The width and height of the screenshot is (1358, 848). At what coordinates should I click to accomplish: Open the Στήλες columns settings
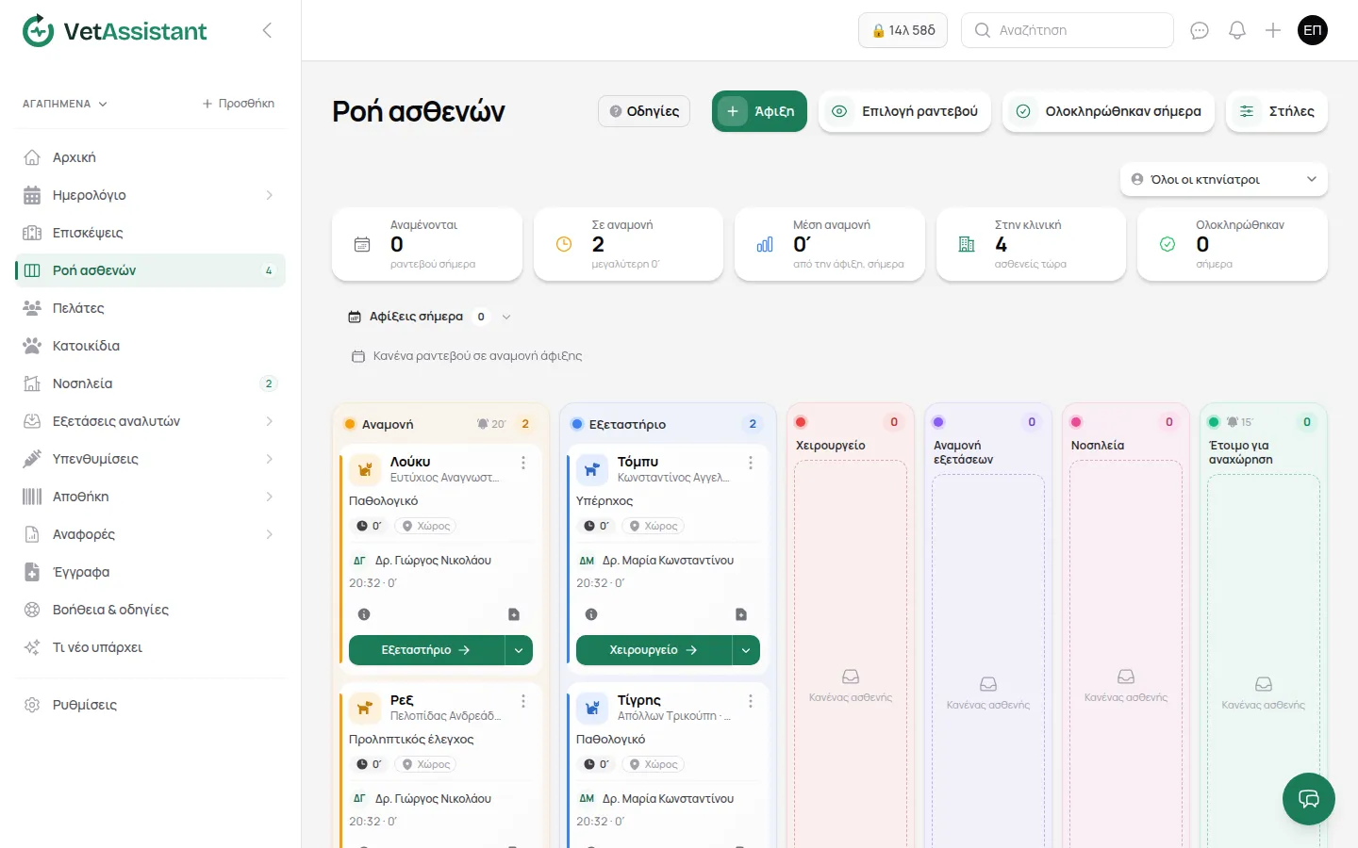[x=1277, y=111]
